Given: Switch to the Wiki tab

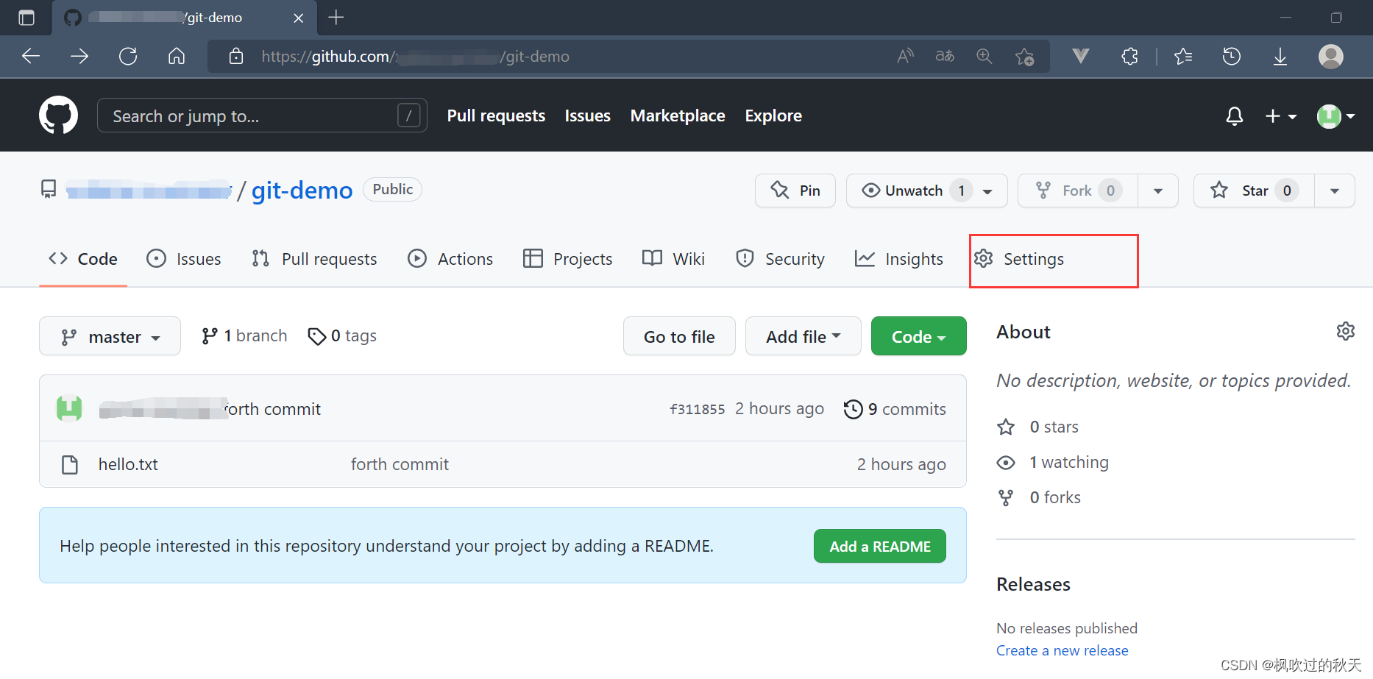Looking at the screenshot, I should [x=673, y=259].
